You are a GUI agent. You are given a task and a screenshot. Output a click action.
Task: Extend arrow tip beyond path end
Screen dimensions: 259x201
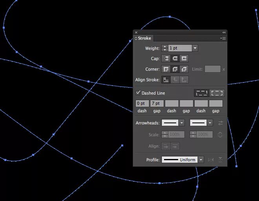point(166,146)
